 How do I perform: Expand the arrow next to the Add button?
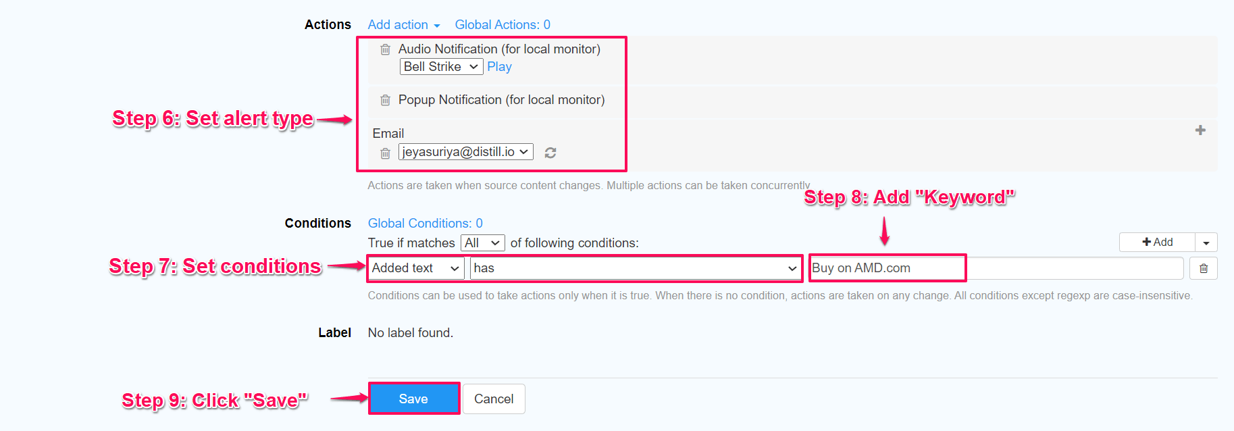point(1207,242)
